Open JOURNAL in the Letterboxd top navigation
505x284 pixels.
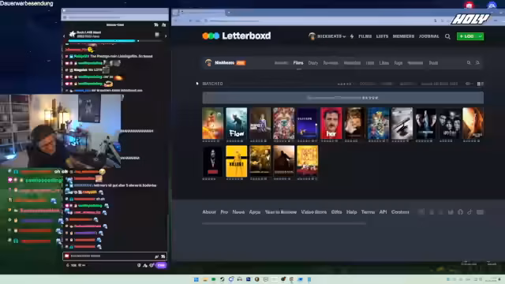(428, 36)
